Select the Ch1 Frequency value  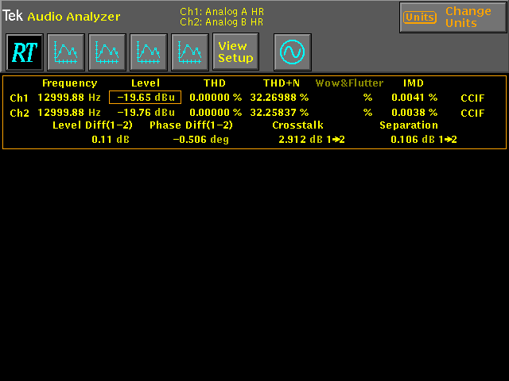tap(69, 98)
